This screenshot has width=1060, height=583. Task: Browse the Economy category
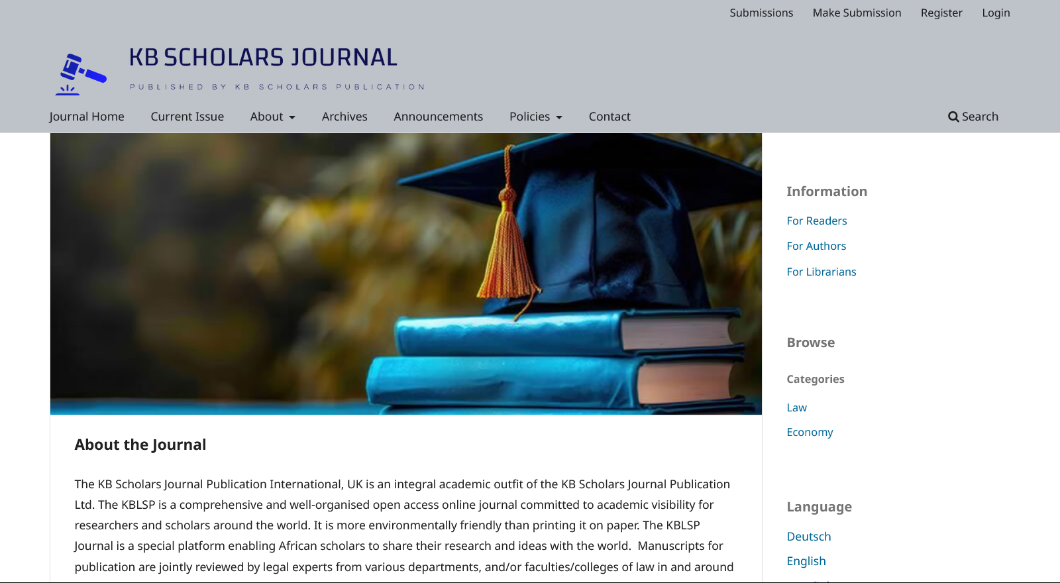(810, 432)
